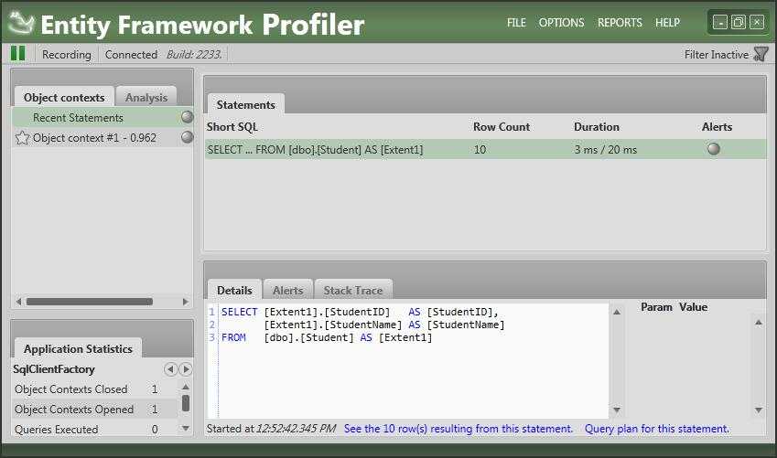777x458 pixels.
Task: Pause recording with the green pause button
Action: pyautogui.click(x=17, y=53)
